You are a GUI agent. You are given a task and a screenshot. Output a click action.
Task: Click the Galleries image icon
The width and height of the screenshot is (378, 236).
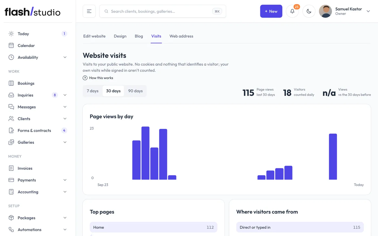[11, 142]
